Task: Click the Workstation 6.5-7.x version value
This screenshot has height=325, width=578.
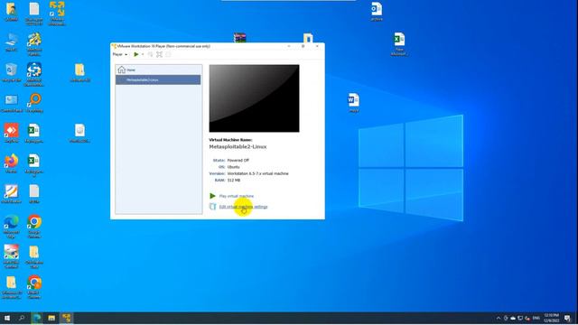Action: [258, 173]
